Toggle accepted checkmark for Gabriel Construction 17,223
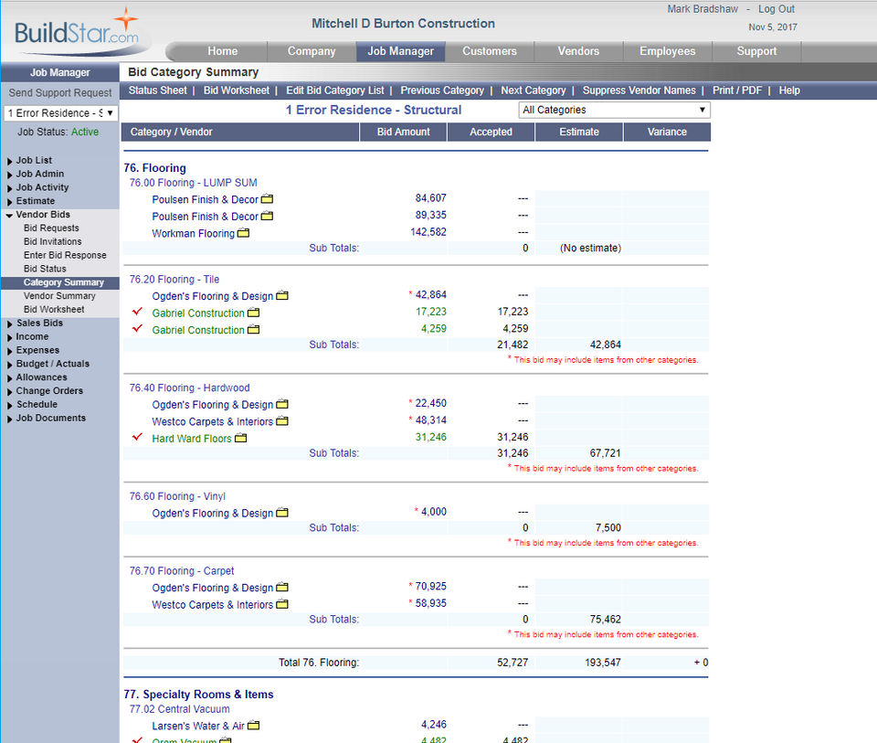 137,311
